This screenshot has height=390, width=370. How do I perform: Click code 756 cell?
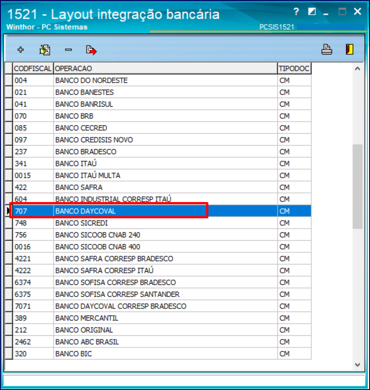(x=33, y=235)
